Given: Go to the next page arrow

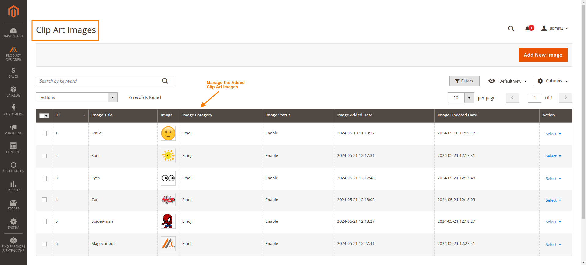Looking at the screenshot, I should tap(566, 97).
